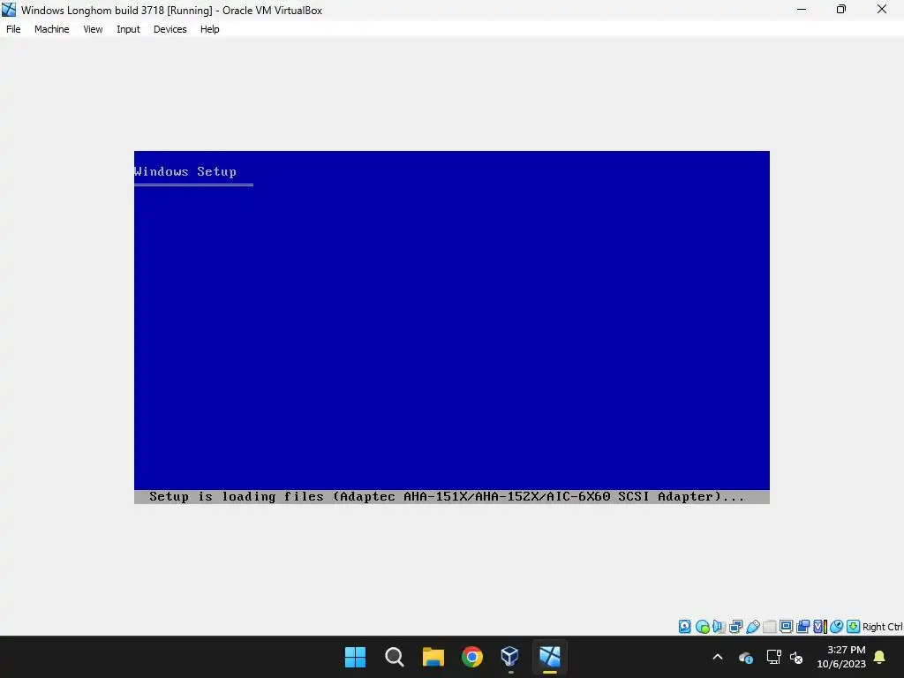904x678 pixels.
Task: Open the Machine menu
Action: (51, 29)
